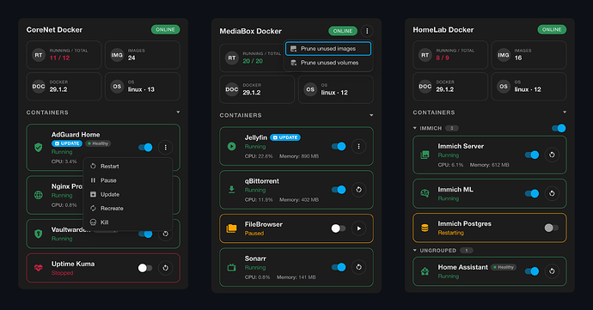This screenshot has width=593, height=310.
Task: Click CoreNet Docker ONLINE badge
Action: click(x=165, y=29)
